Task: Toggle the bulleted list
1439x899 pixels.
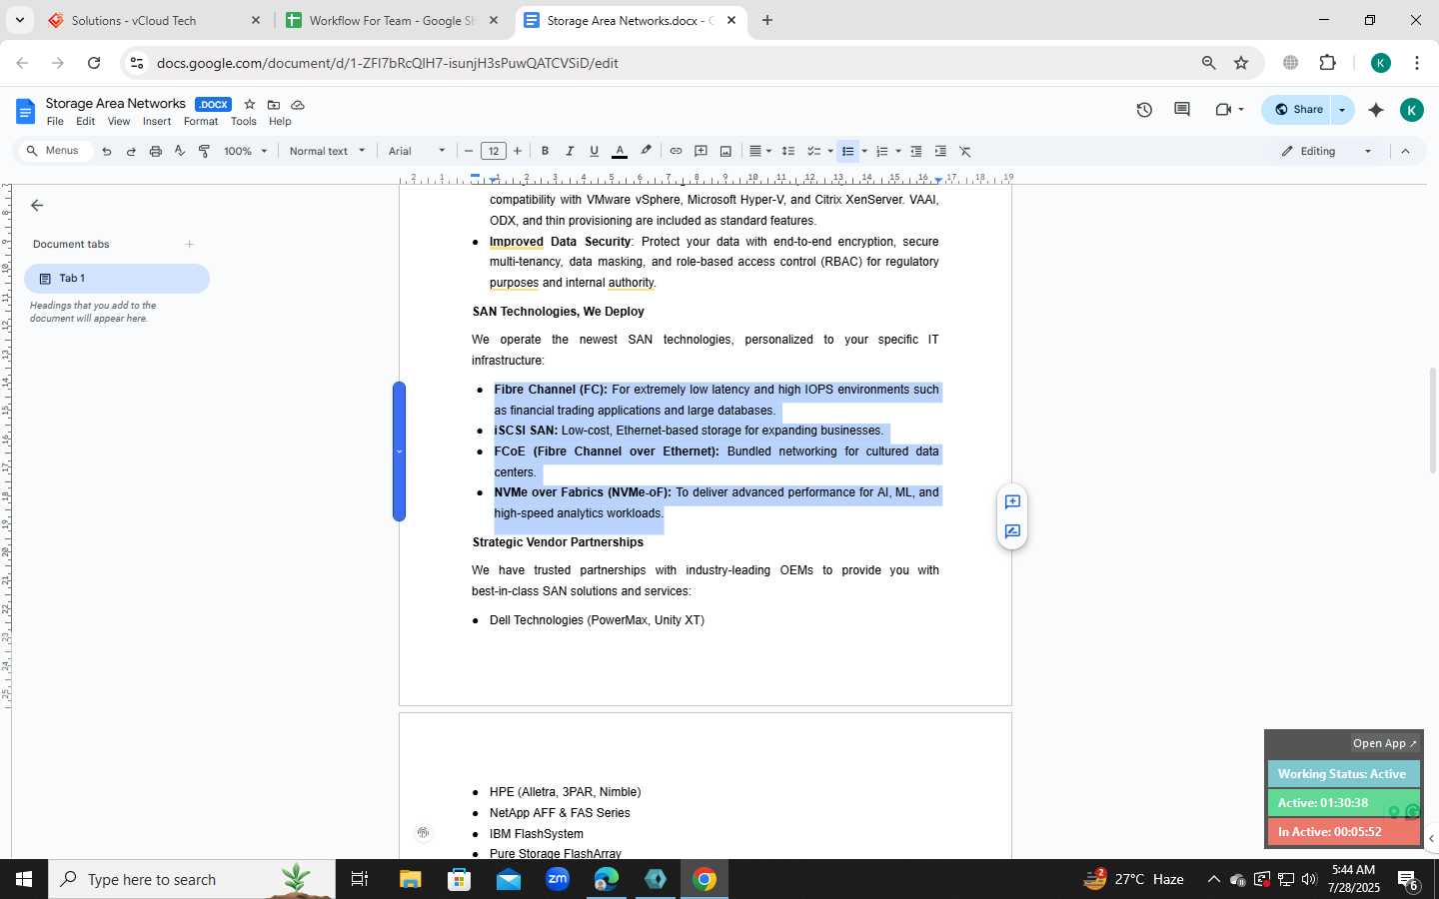Action: pos(847,151)
